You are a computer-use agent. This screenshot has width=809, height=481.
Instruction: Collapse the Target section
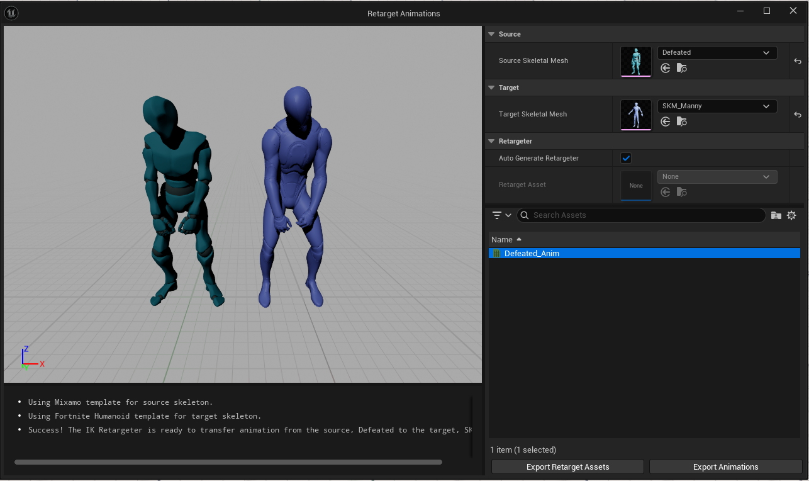pyautogui.click(x=491, y=88)
